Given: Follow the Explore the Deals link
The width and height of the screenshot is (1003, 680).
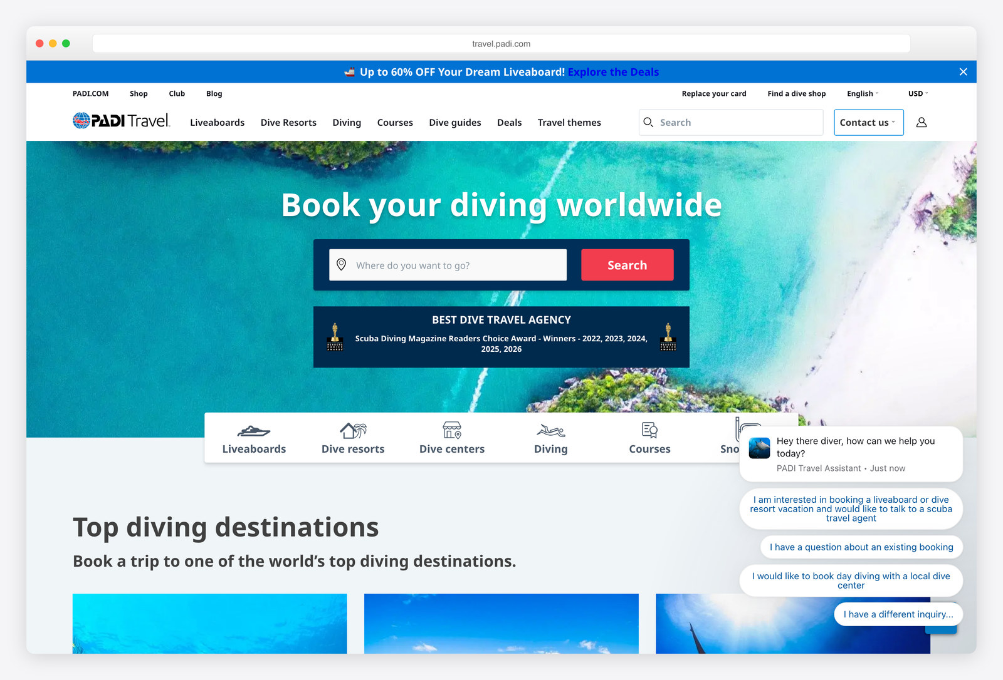Looking at the screenshot, I should click(x=613, y=72).
